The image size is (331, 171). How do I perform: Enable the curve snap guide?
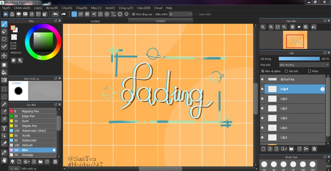click(113, 14)
